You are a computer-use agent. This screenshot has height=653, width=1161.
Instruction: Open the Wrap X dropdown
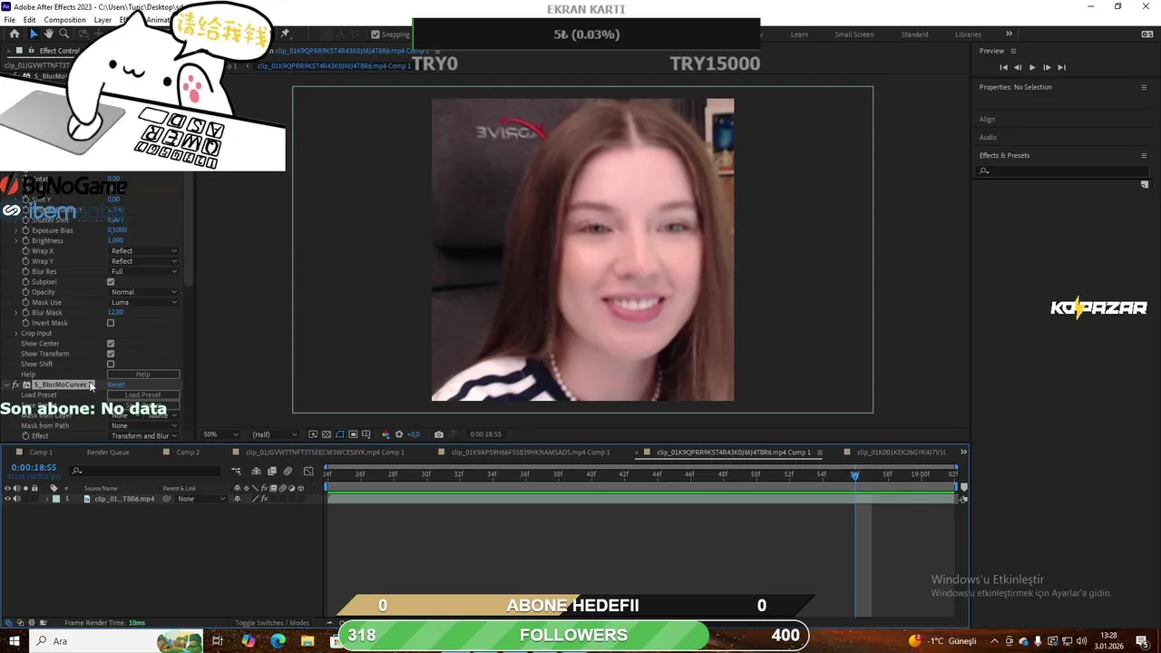click(143, 251)
